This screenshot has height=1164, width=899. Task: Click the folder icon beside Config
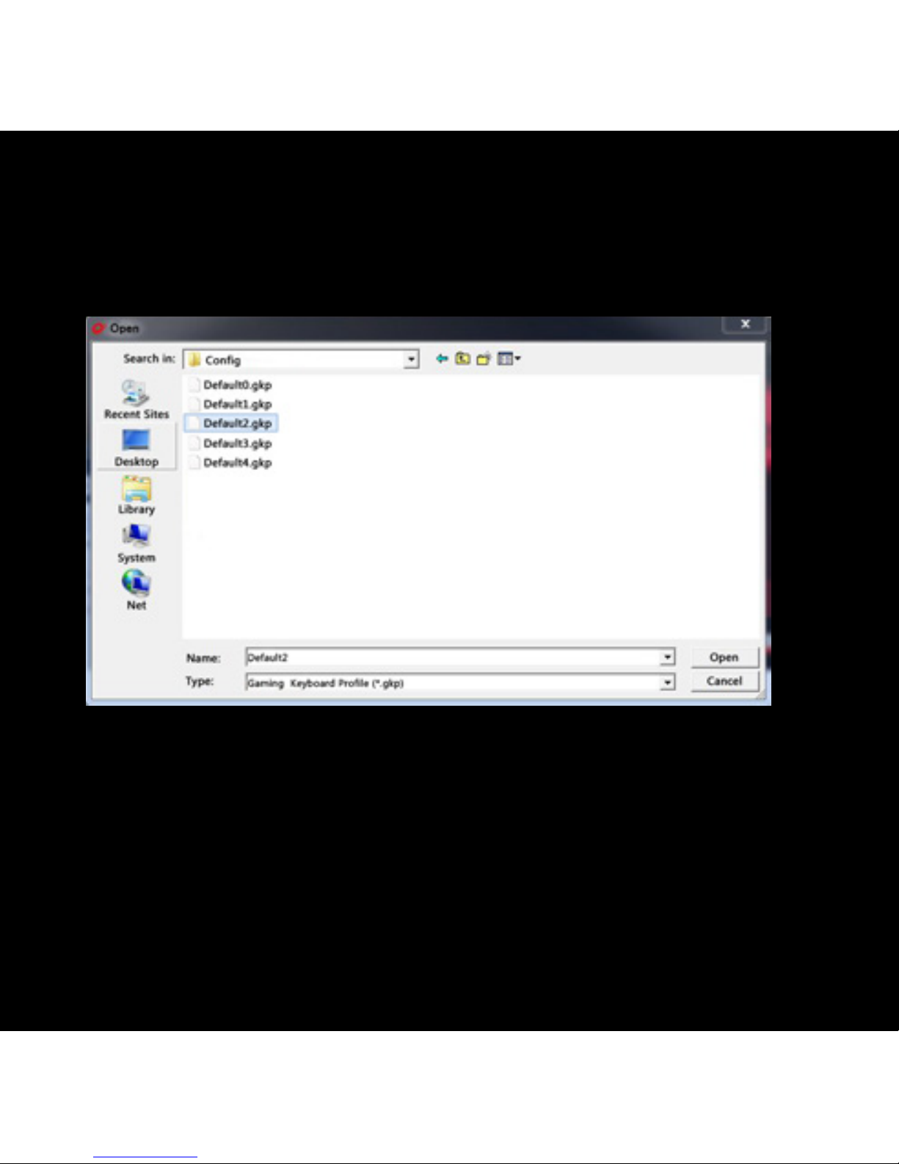pos(194,360)
